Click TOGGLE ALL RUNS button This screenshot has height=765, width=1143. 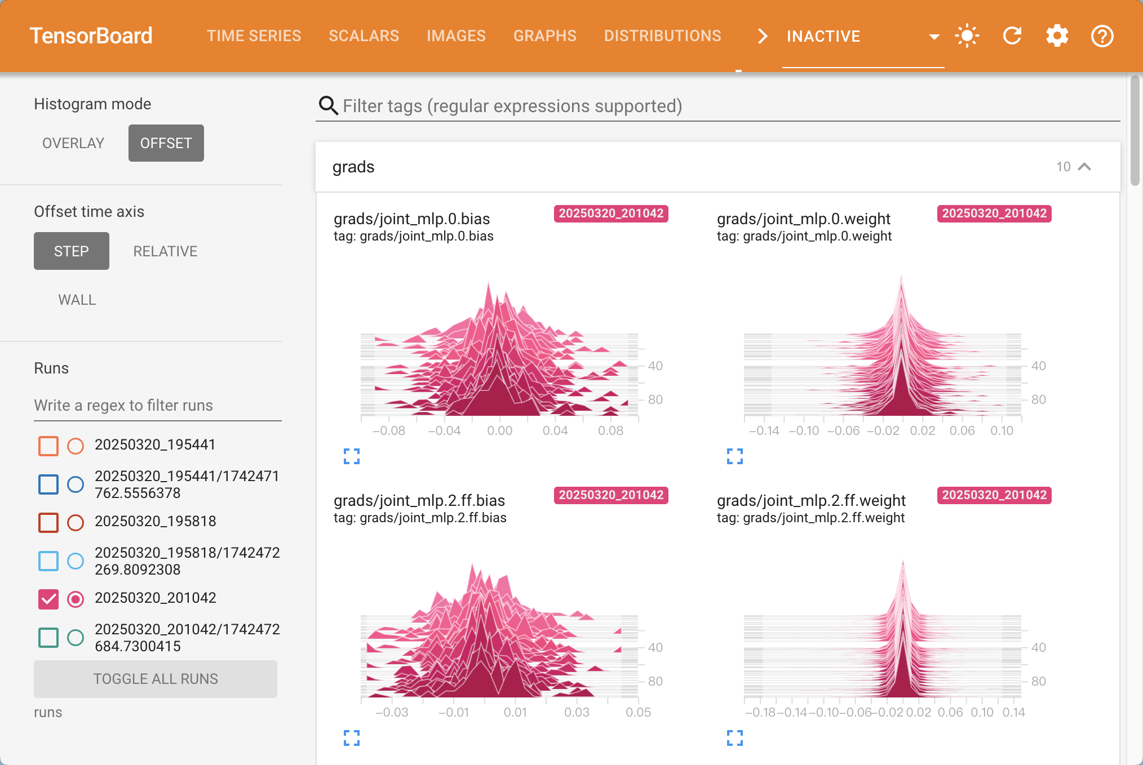click(x=156, y=679)
